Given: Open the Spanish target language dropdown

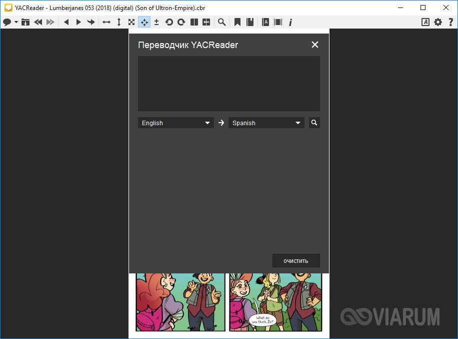Looking at the screenshot, I should (266, 123).
